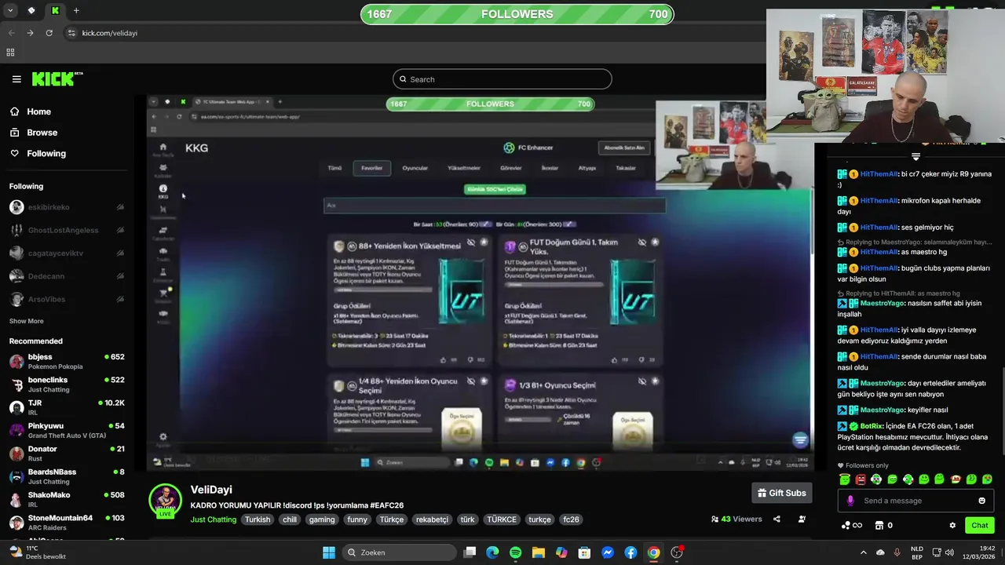The image size is (1005, 565).
Task: Open cagataycevikktv followed channel
Action: click(55, 253)
